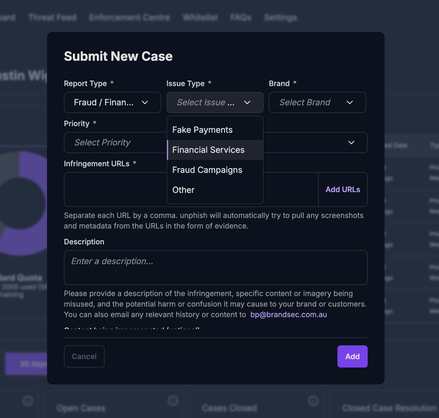This screenshot has height=418, width=439.
Task: Click the info icon beside Open Cases
Action: (x=173, y=401)
